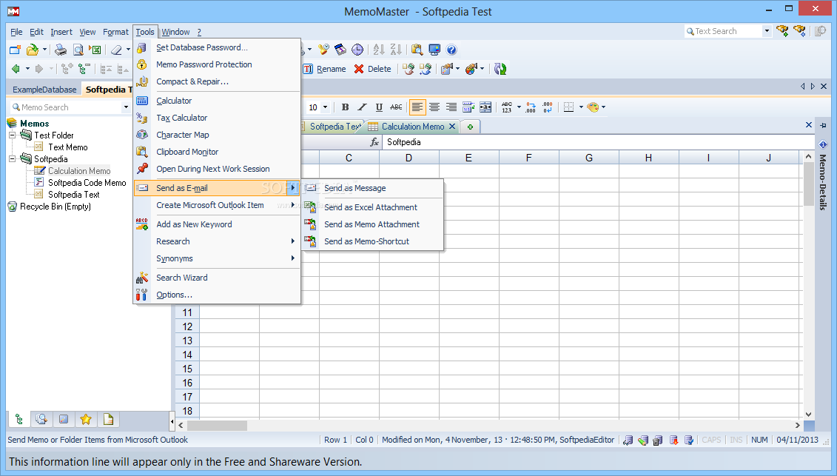This screenshot has height=476, width=837.
Task: Click the blue Help question icon
Action: coord(451,50)
